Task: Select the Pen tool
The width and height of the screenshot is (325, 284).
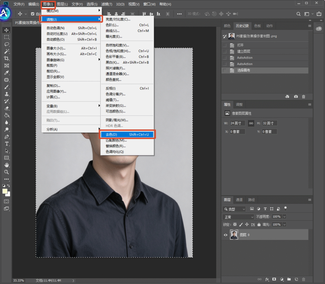Action: pos(7,137)
